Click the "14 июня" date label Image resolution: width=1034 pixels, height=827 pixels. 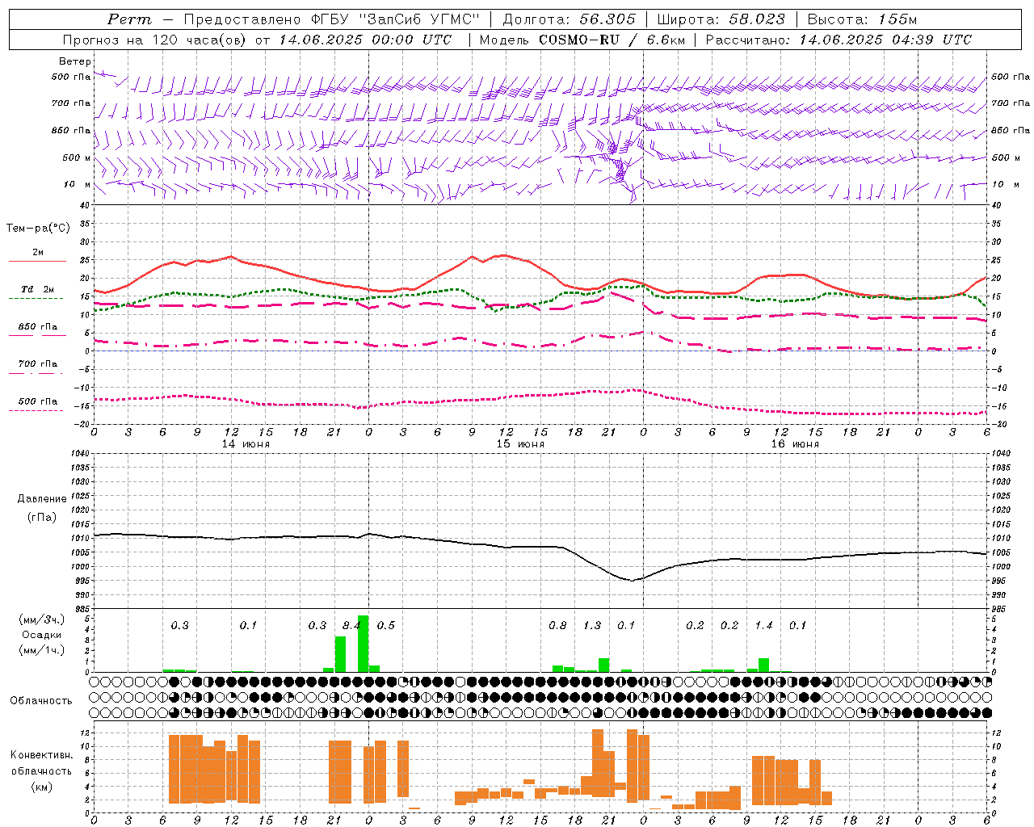click(x=246, y=443)
